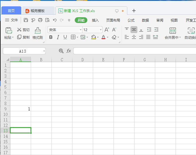Expand the font size dropdown showing 12

[x=101, y=30]
